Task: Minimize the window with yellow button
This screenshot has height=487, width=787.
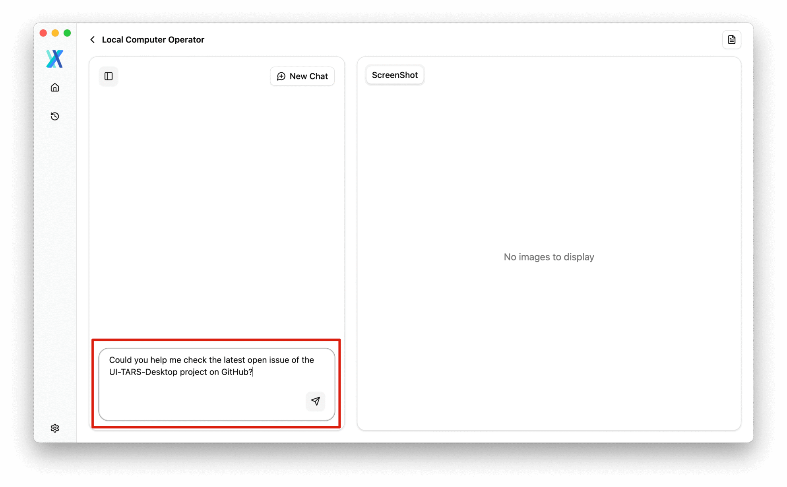Action: coord(55,33)
